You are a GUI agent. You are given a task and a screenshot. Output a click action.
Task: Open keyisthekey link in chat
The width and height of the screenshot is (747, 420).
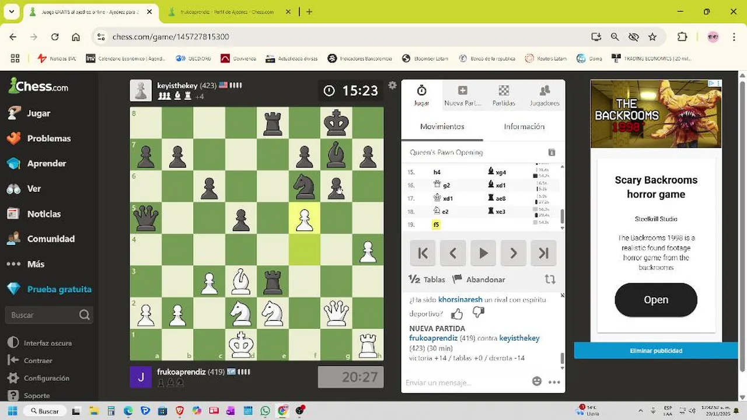pyautogui.click(x=519, y=338)
